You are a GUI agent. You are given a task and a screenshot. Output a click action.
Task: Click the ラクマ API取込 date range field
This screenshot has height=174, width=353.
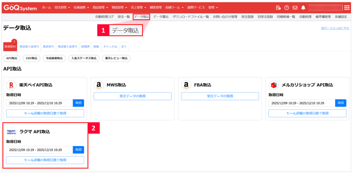pos(39,150)
